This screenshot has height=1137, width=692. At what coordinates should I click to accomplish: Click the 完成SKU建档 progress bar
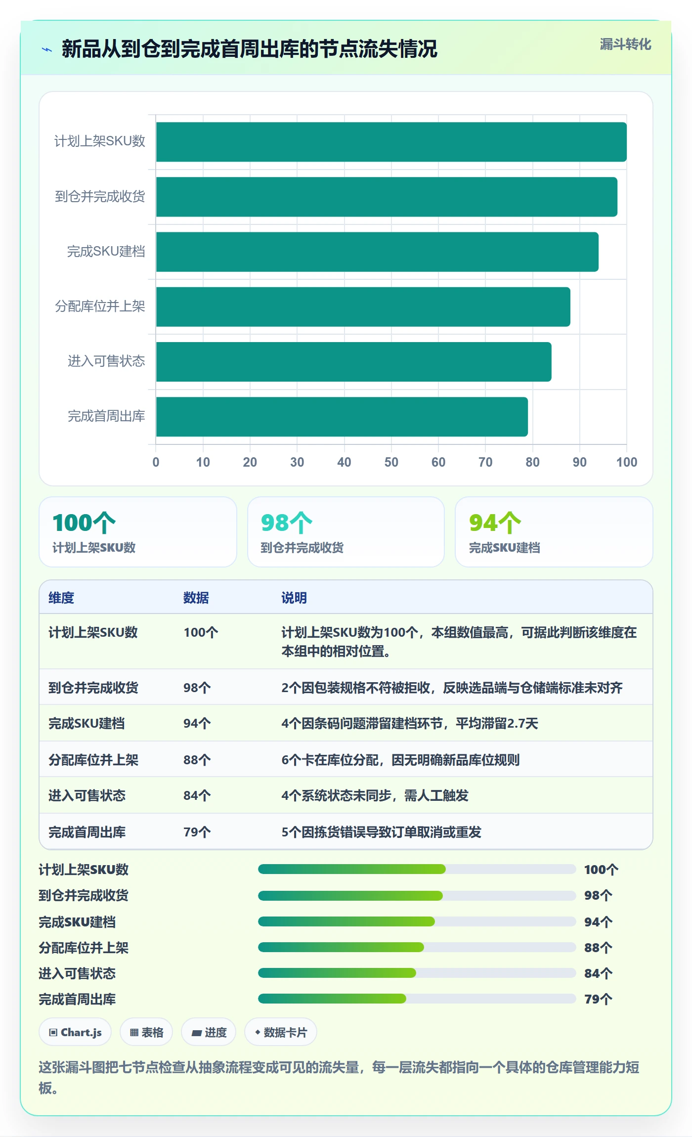click(417, 921)
